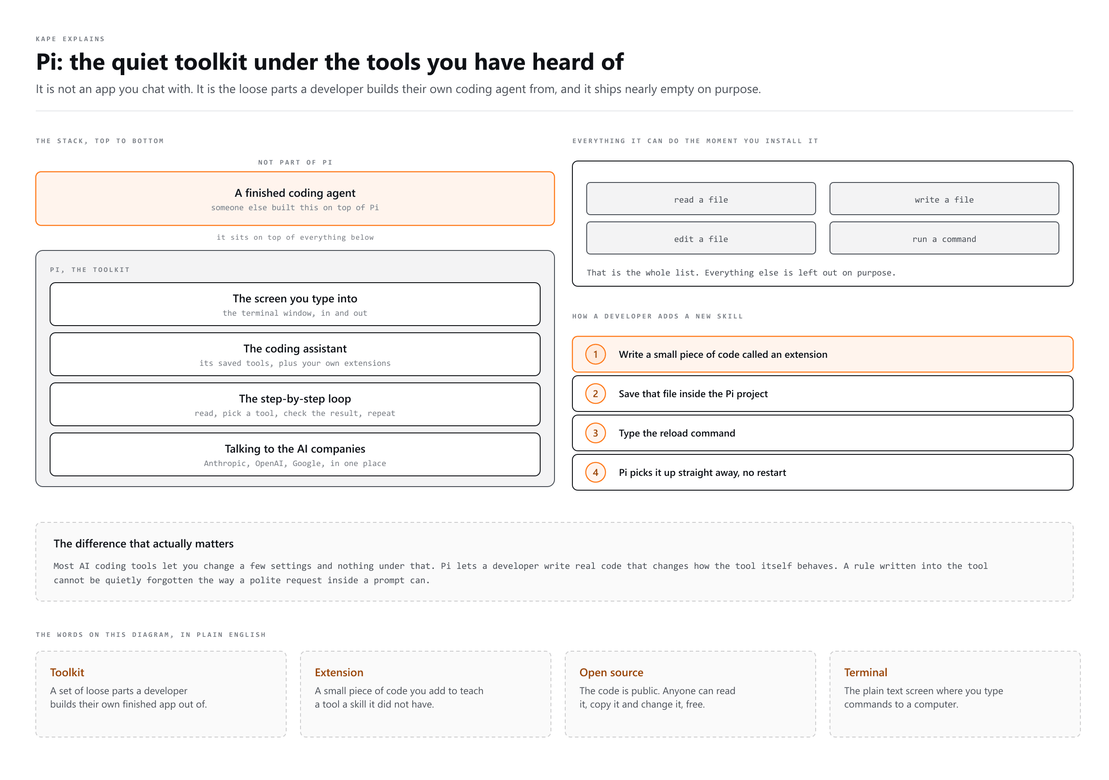This screenshot has width=1109, height=780.
Task: Select 'Talking to the AI companies' layer
Action: pos(295,454)
